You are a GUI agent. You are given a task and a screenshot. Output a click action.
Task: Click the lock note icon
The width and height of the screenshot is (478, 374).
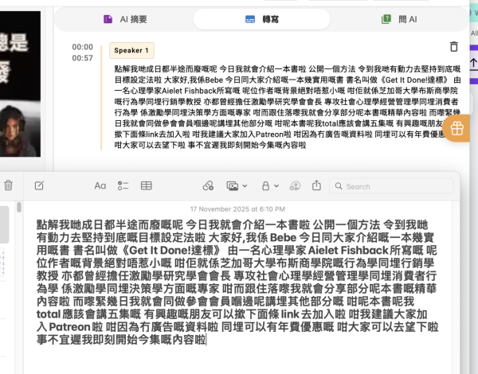(x=265, y=185)
